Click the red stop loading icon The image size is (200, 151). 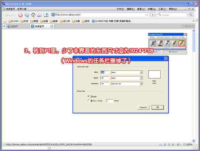pos(20,15)
